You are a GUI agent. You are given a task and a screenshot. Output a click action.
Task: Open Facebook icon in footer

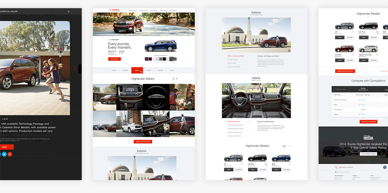point(385,167)
